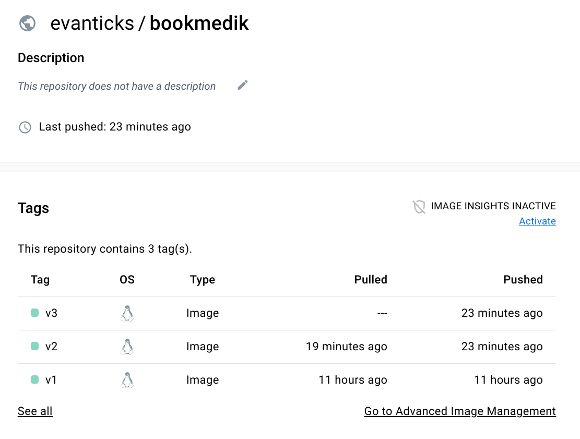Open the v3 tag
The height and width of the screenshot is (439, 580).
pyautogui.click(x=51, y=313)
